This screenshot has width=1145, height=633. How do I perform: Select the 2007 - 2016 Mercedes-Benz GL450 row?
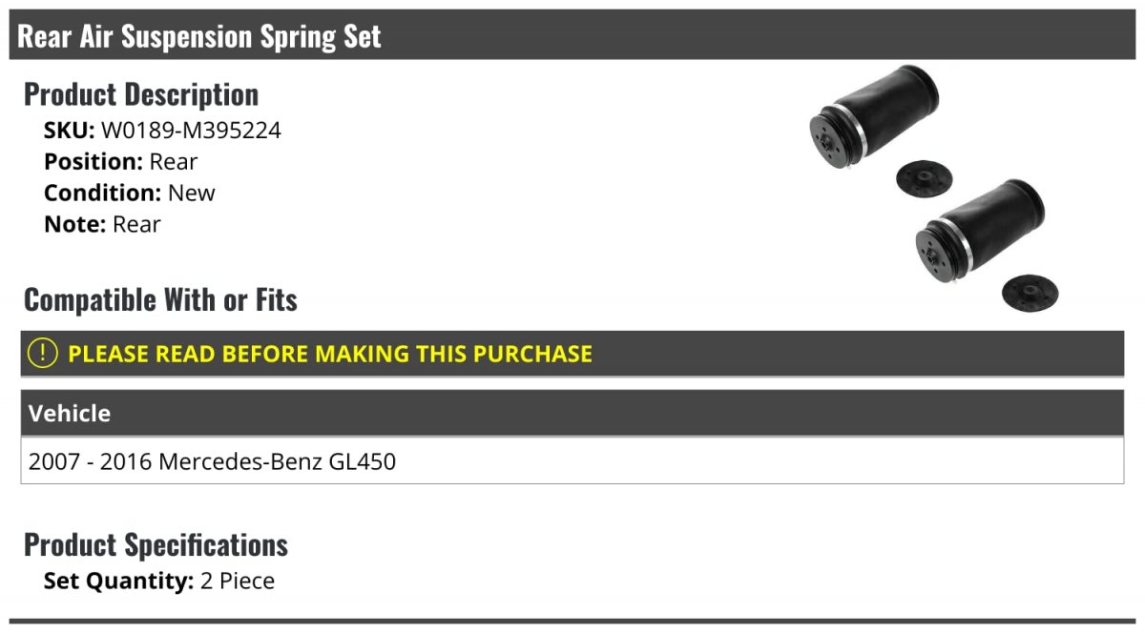572,461
